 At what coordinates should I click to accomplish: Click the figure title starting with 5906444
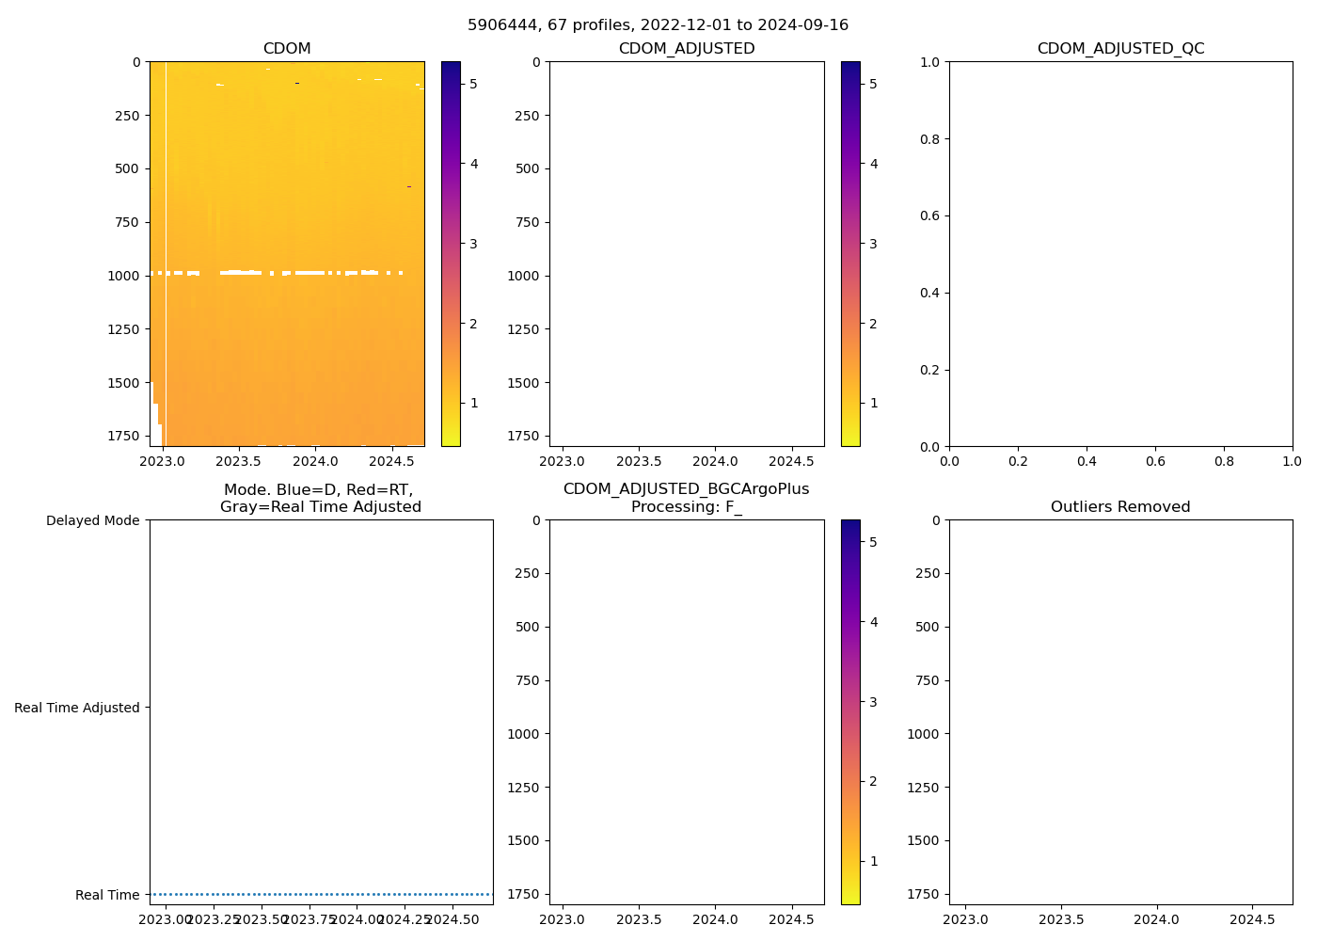click(x=658, y=25)
